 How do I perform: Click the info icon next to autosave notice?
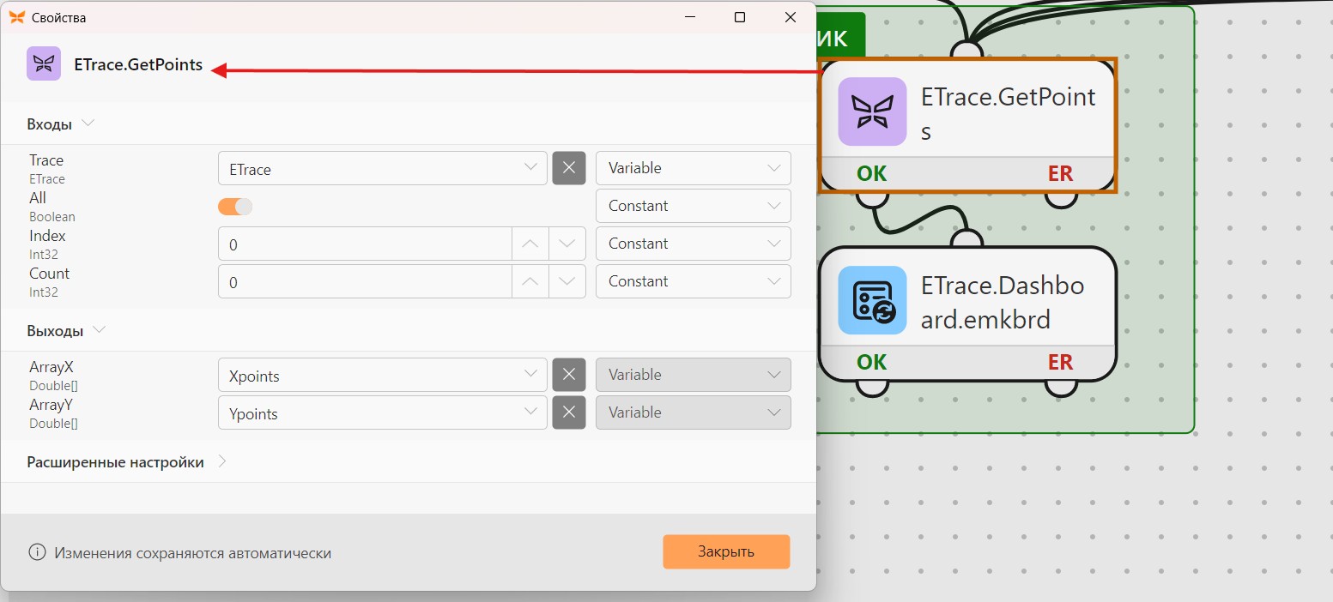click(37, 552)
